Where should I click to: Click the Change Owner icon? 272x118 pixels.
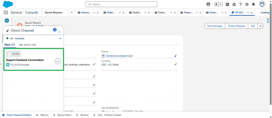[x=176, y=56]
